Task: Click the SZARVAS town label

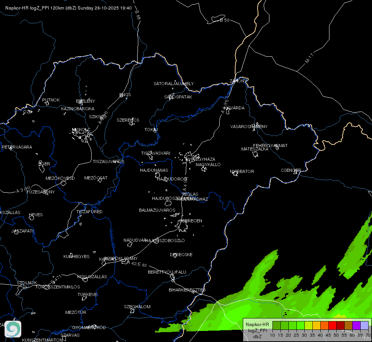Action: 70,335
